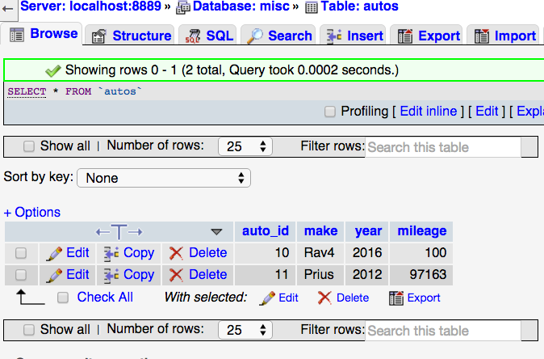Sort by the mileage column header
Image resolution: width=544 pixels, height=359 pixels.
tap(422, 231)
